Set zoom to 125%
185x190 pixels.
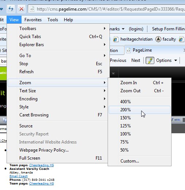click(x=139, y=126)
